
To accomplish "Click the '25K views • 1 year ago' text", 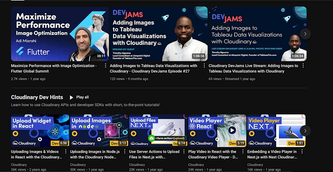I will (x=146, y=169).
